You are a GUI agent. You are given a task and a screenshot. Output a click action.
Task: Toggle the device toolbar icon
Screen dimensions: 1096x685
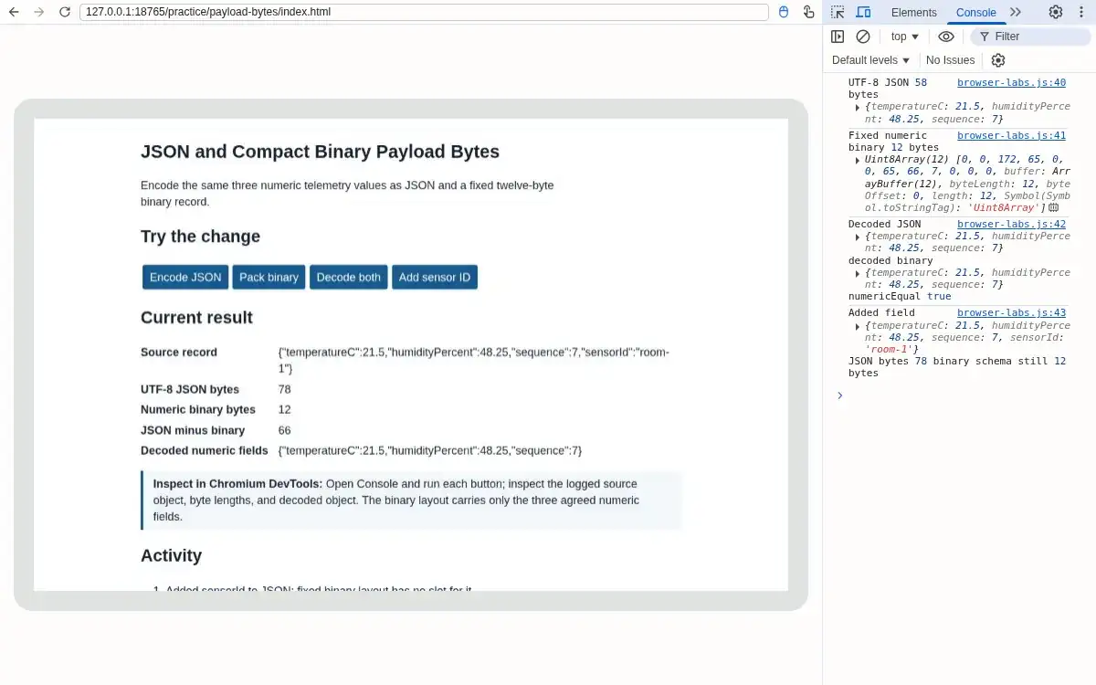coord(863,12)
